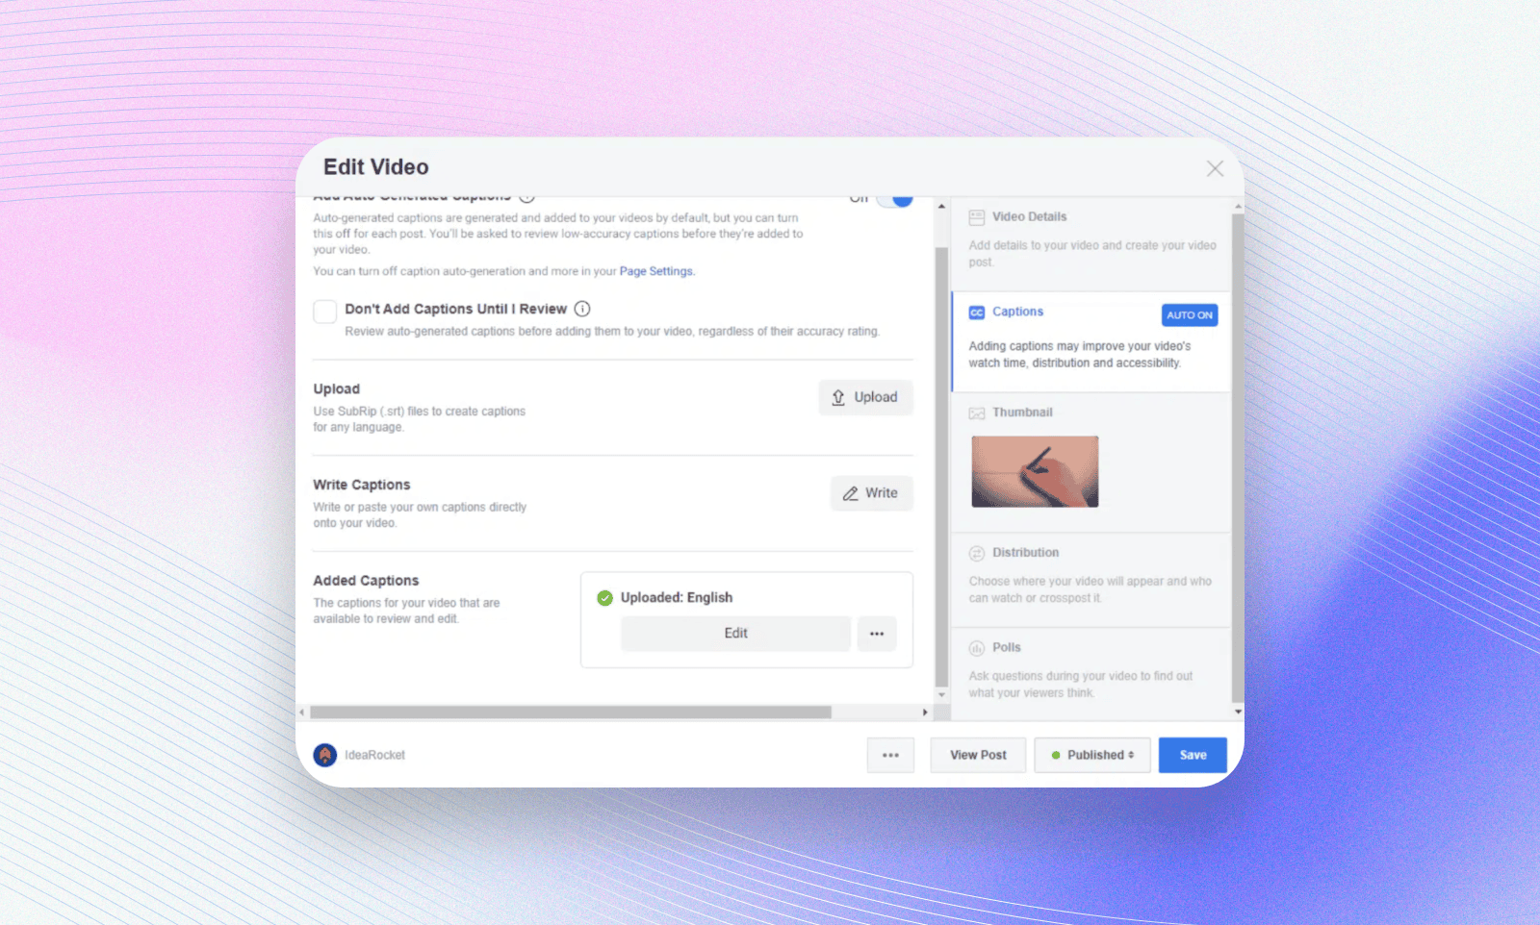Click the IdeaRocket page avatar
Screen dimensions: 1540x925
[x=325, y=755]
